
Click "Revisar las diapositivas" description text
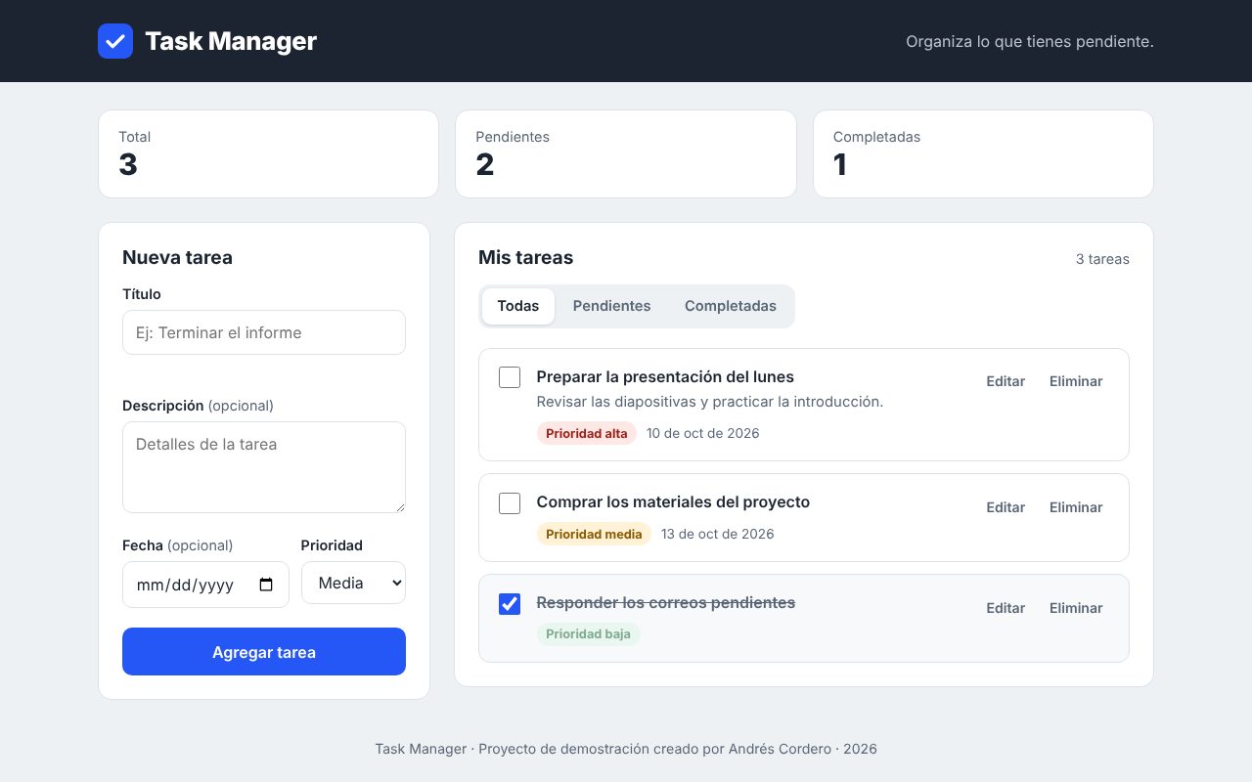[x=710, y=402]
